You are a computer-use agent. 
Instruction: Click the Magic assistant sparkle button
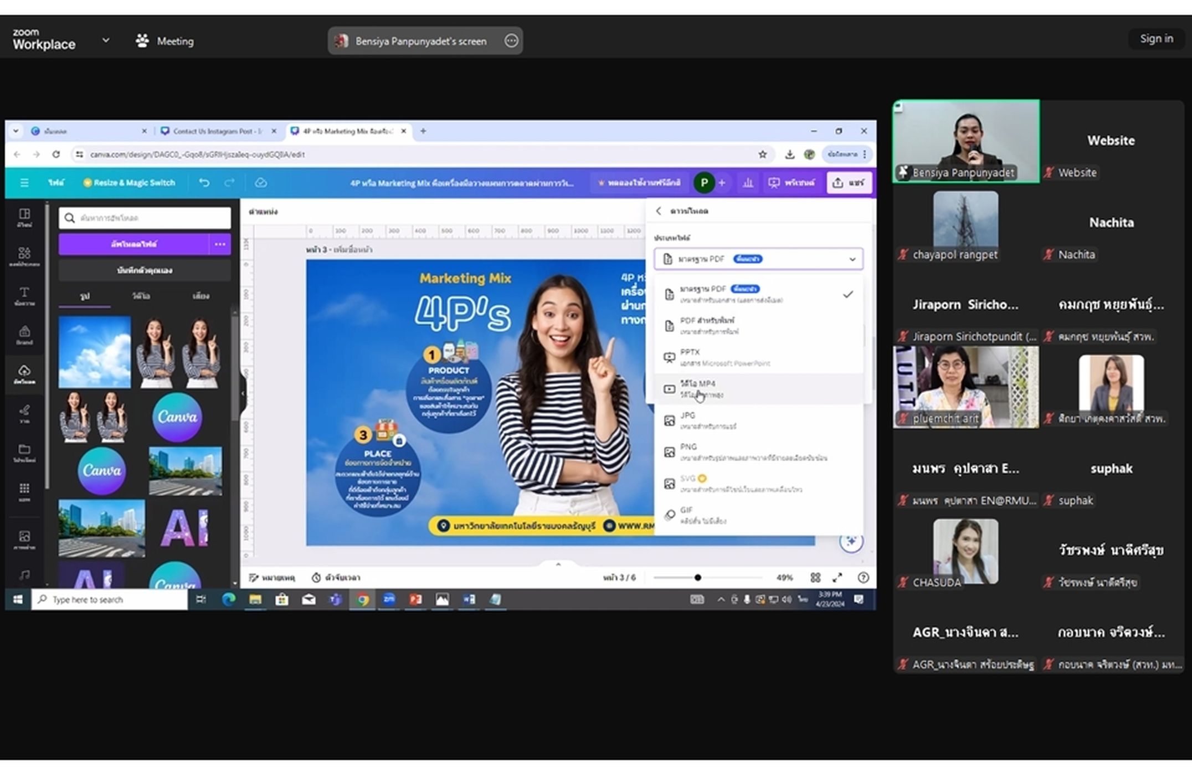851,541
